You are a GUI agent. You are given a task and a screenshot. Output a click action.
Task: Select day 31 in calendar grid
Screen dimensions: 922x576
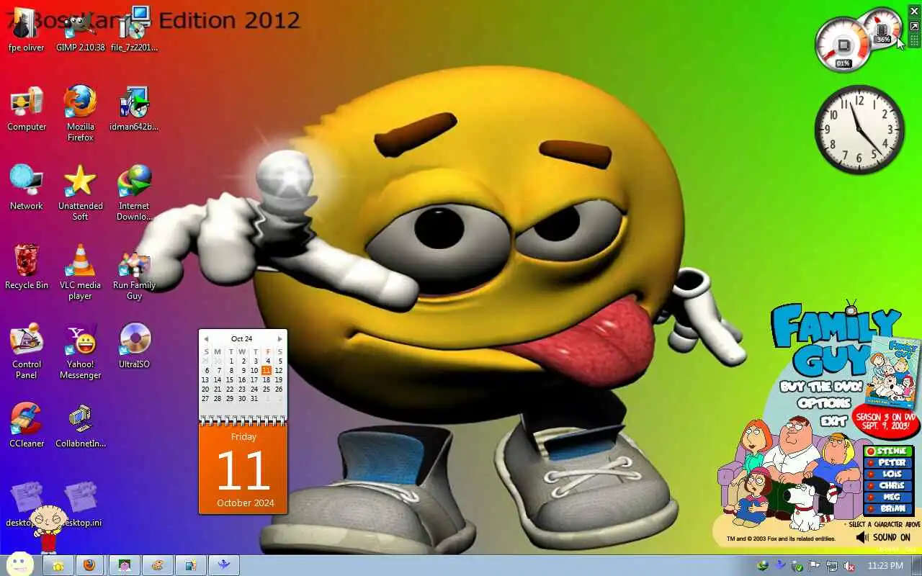coord(254,399)
